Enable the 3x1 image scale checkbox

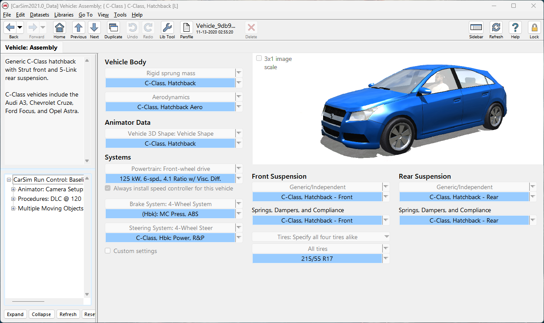(259, 59)
